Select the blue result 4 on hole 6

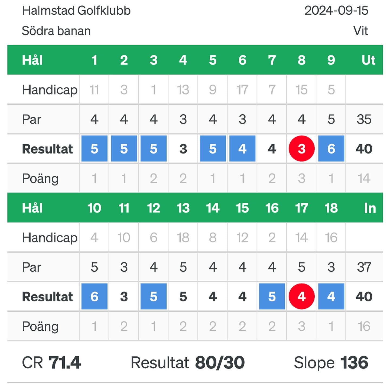(242, 149)
